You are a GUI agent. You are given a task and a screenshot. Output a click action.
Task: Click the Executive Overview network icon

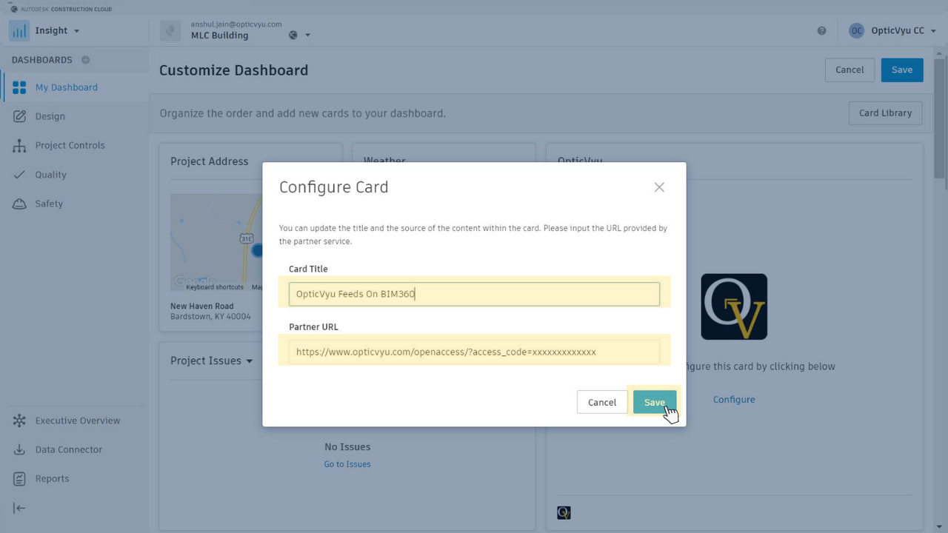pyautogui.click(x=19, y=420)
